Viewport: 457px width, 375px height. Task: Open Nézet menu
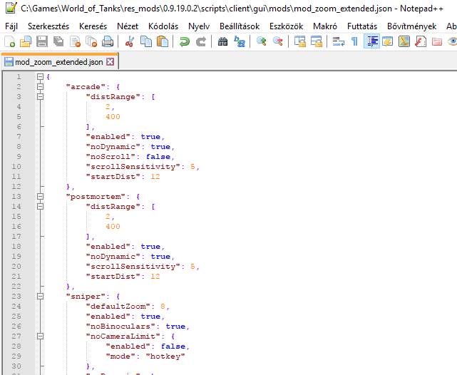(128, 26)
